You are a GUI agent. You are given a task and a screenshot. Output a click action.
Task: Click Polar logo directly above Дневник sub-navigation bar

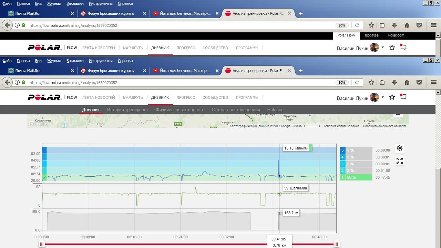[x=44, y=97]
